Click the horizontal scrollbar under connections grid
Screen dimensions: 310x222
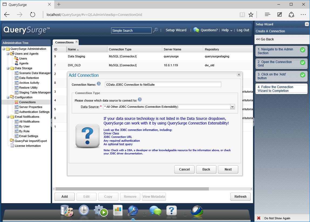pos(132,189)
